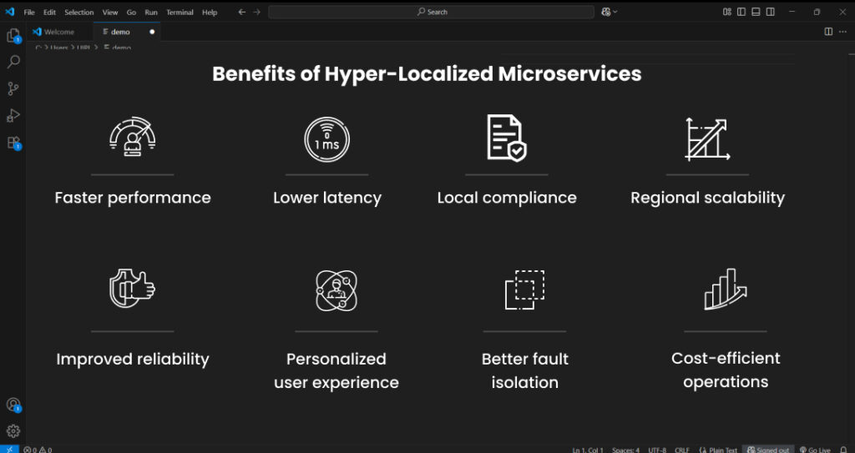This screenshot has height=453, width=855.
Task: Toggle the primary side bar
Action: [x=741, y=12]
